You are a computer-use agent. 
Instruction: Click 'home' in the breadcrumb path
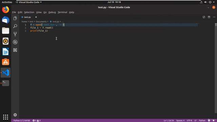tap(24, 22)
